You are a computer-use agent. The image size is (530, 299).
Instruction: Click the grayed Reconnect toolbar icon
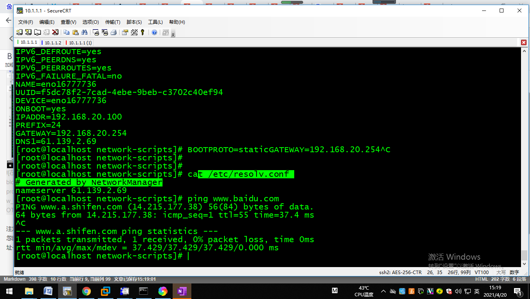pos(46,32)
